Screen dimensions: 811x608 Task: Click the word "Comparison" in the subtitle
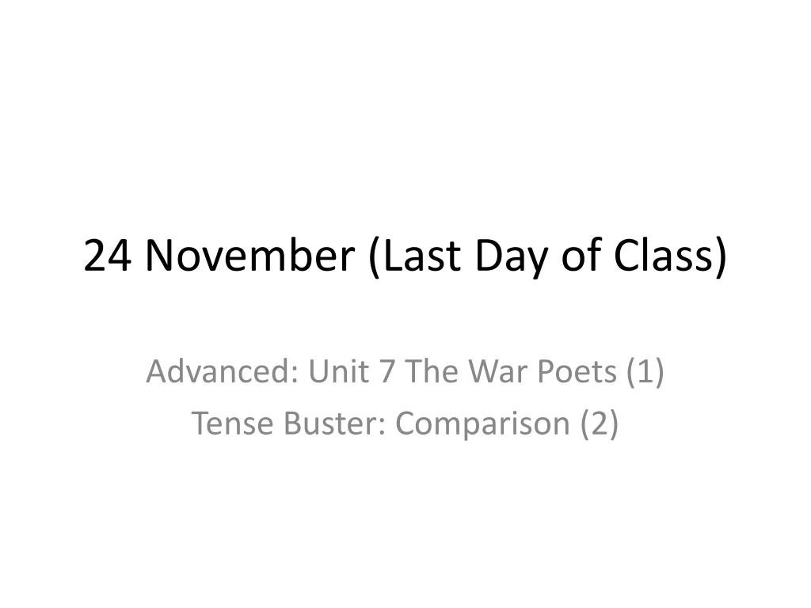coord(482,425)
